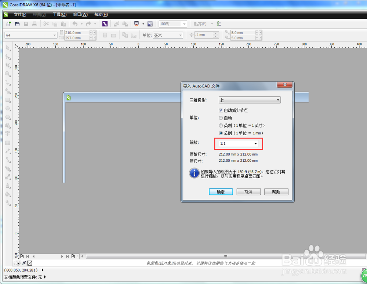Image resolution: width=367 pixels, height=284 pixels.
Task: Click the landscape orientation button
Action: (x=113, y=35)
